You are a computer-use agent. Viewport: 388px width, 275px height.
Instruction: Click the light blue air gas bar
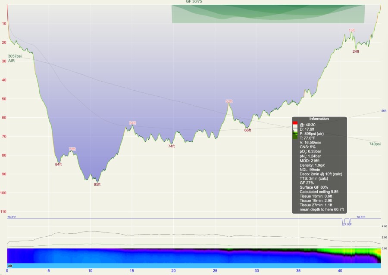click(194, 266)
